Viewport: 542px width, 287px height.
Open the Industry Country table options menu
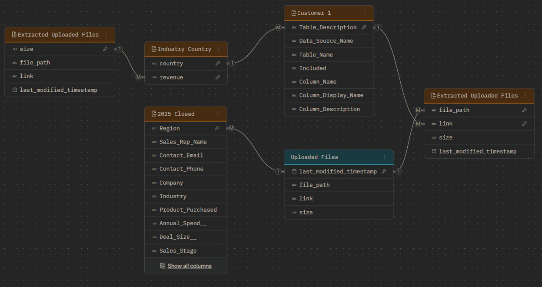[219, 49]
